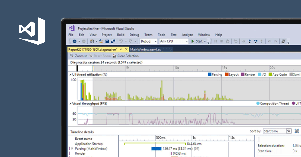This screenshot has width=301, height=157.
Task: Click the Stop Debugging square icon
Action: 222,41
